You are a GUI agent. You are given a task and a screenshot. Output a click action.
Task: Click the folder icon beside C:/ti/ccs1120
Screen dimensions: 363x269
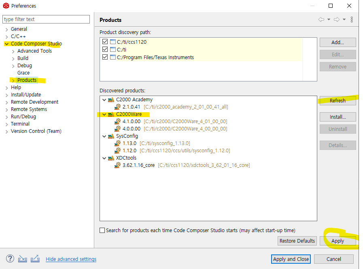pyautogui.click(x=113, y=42)
